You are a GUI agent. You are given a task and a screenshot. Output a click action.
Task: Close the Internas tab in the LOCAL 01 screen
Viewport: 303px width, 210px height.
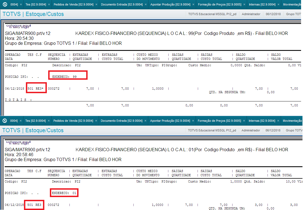(278, 121)
